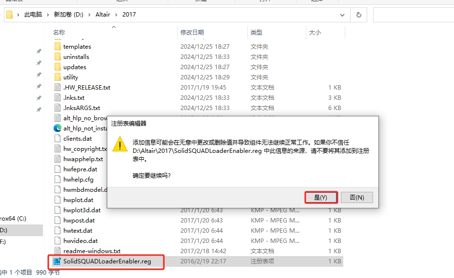Screen dimensions: 454x278
Task: Click the .lnksARGS.txt document icon
Action: point(58,108)
